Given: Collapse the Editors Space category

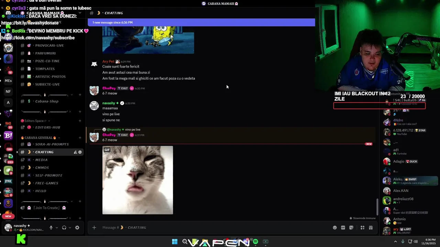Looking at the screenshot, I should point(35,121).
